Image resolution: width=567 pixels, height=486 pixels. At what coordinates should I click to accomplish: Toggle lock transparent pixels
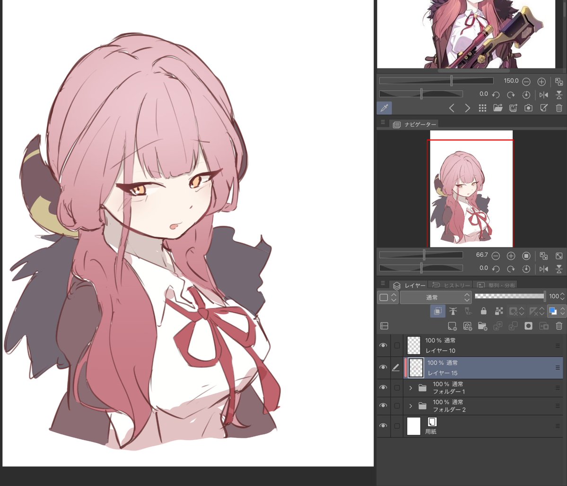click(x=498, y=311)
